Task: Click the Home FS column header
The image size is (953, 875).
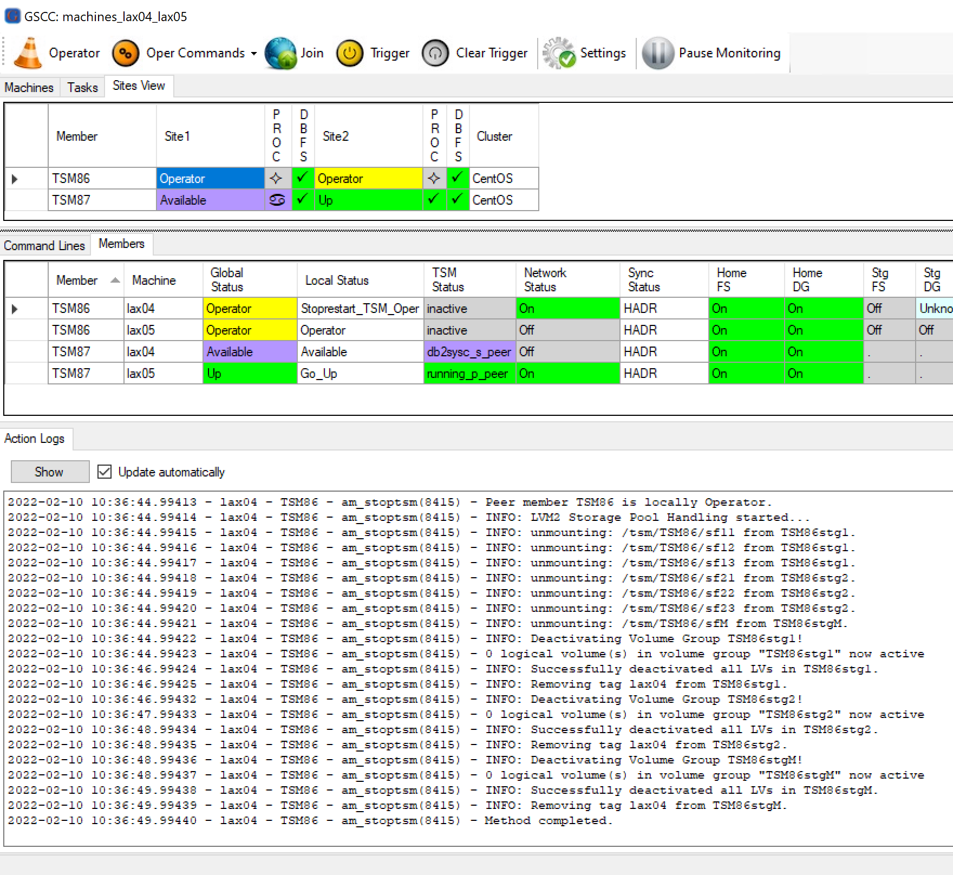Action: tap(746, 280)
